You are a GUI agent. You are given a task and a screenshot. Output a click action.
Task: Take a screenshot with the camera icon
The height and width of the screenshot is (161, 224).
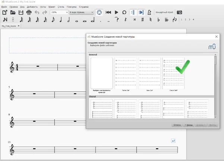[180, 12]
